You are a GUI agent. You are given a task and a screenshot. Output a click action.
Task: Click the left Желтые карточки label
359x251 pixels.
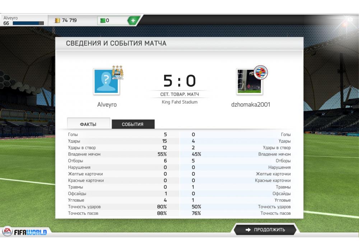(85, 174)
